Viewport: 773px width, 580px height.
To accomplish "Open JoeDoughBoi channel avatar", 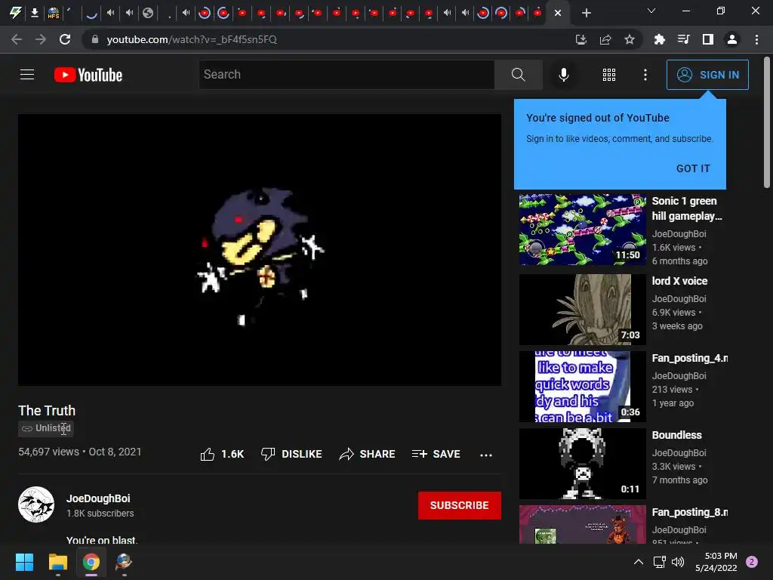I will [36, 504].
